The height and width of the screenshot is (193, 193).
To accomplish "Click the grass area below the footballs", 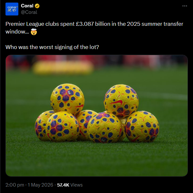I will coord(97,160).
